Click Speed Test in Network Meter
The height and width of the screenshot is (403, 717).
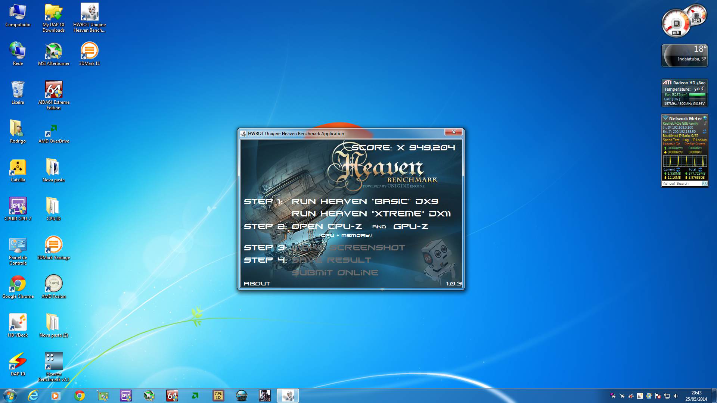[x=671, y=140]
